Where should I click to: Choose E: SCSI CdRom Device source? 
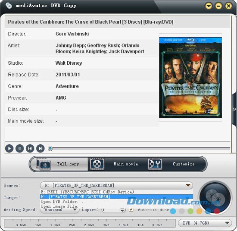[x=116, y=192]
